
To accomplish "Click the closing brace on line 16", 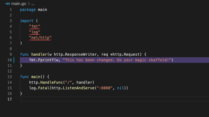I will (x=21, y=94).
